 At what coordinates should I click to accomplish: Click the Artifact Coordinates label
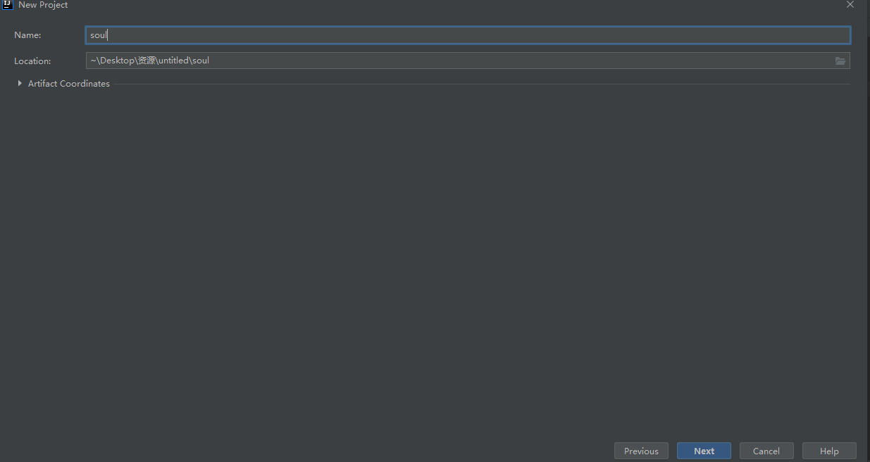(69, 83)
